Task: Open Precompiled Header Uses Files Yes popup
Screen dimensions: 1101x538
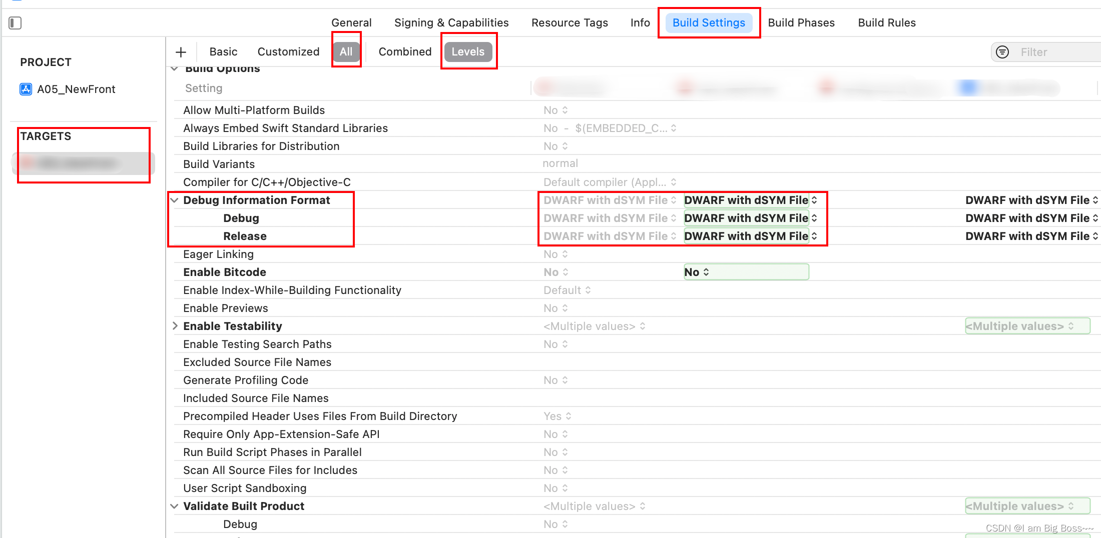Action: [558, 416]
